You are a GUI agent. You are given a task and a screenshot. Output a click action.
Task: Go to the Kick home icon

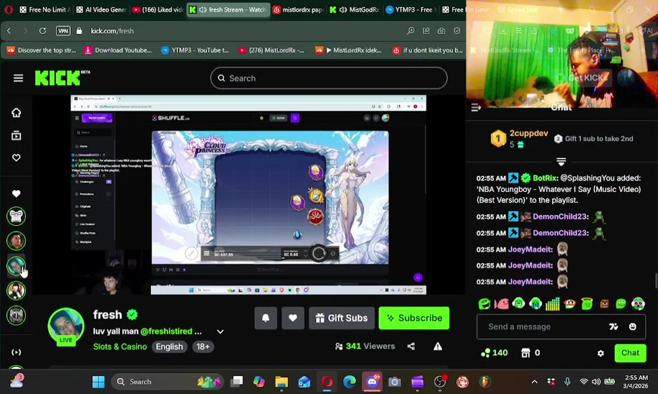[16, 113]
